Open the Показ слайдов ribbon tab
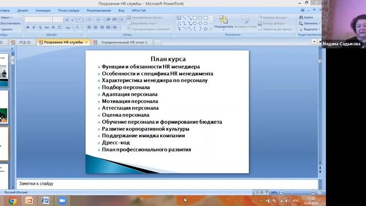Viewport: 366px width, 206px height. [69, 10]
